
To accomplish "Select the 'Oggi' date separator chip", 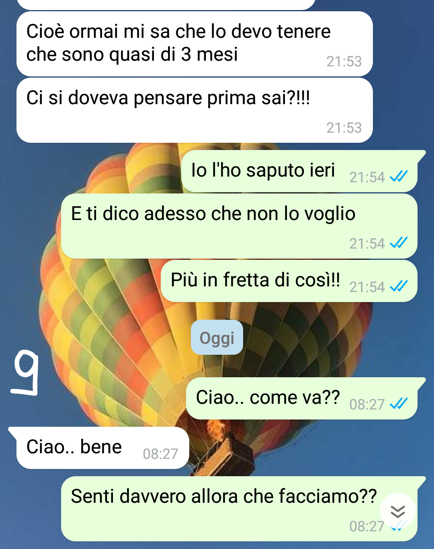I will tap(217, 338).
